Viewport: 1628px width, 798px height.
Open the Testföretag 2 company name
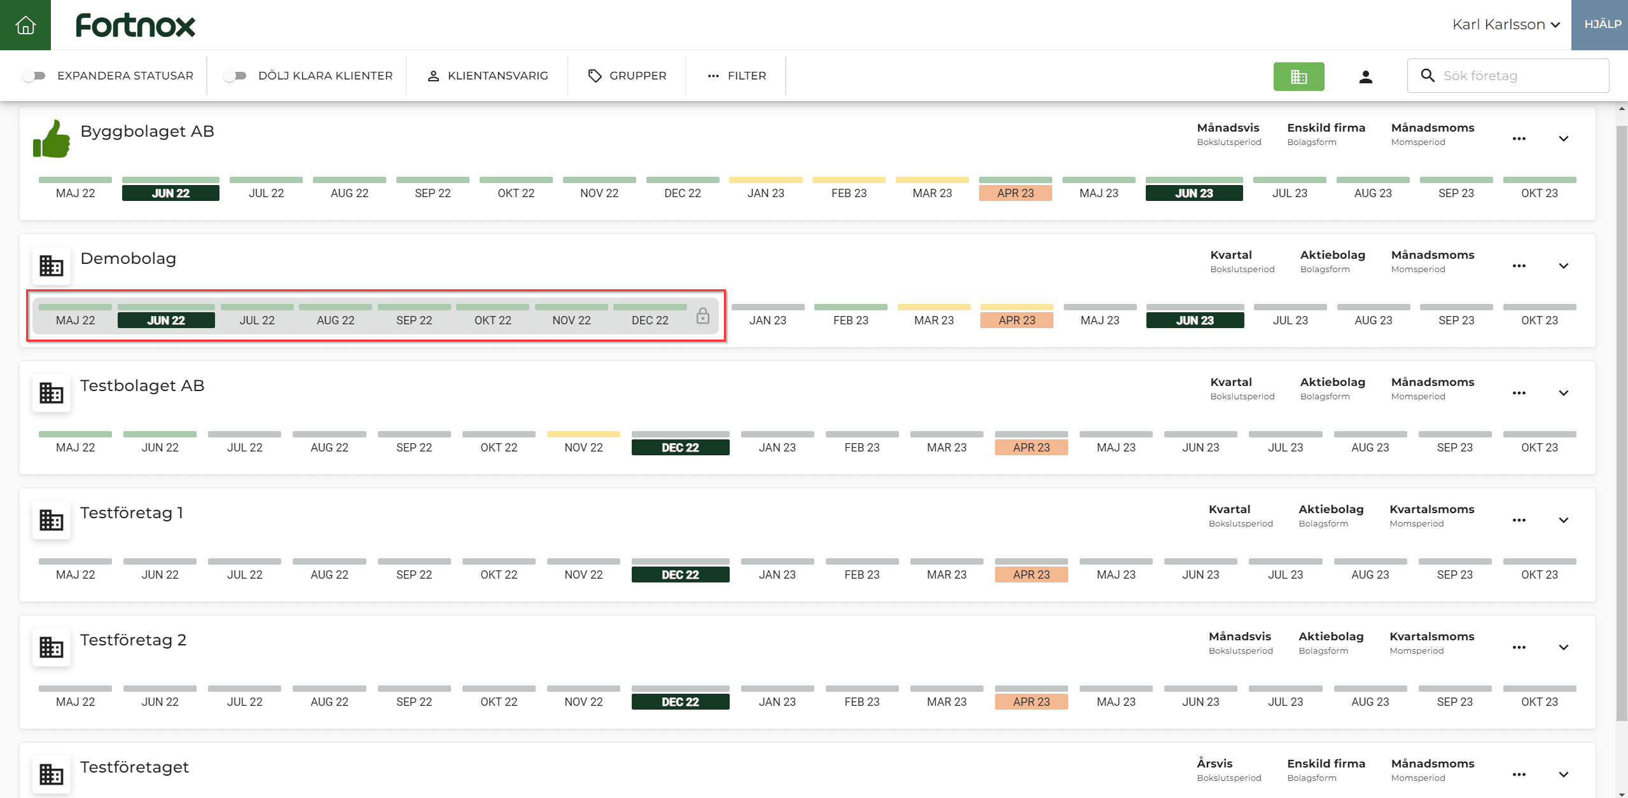pyautogui.click(x=133, y=640)
